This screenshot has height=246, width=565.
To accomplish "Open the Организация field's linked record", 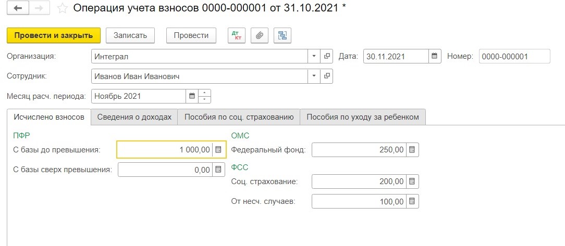I will pos(327,57).
